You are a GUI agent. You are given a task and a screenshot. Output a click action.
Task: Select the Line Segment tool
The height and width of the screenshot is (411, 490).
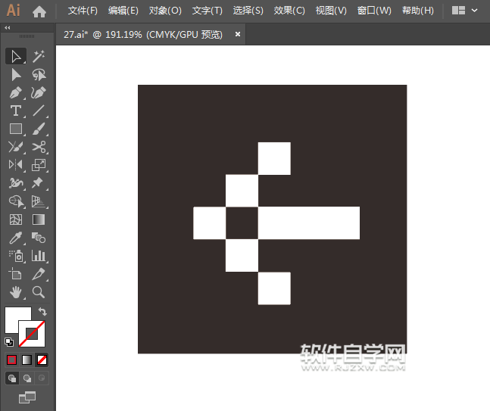tap(39, 111)
